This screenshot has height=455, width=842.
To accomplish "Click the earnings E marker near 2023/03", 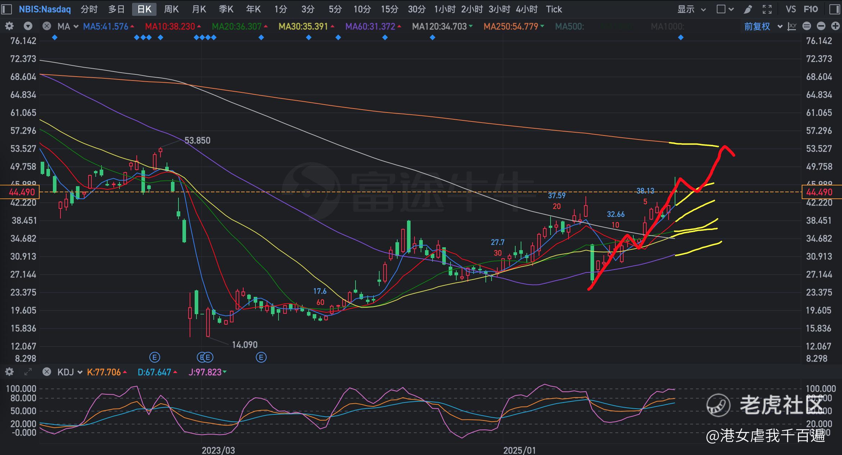I will click(208, 357).
